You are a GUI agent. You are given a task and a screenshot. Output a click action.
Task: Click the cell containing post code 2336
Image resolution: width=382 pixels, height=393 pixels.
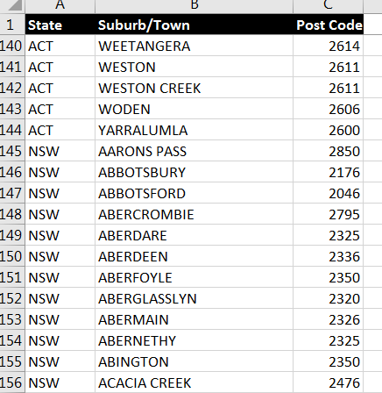(x=329, y=256)
